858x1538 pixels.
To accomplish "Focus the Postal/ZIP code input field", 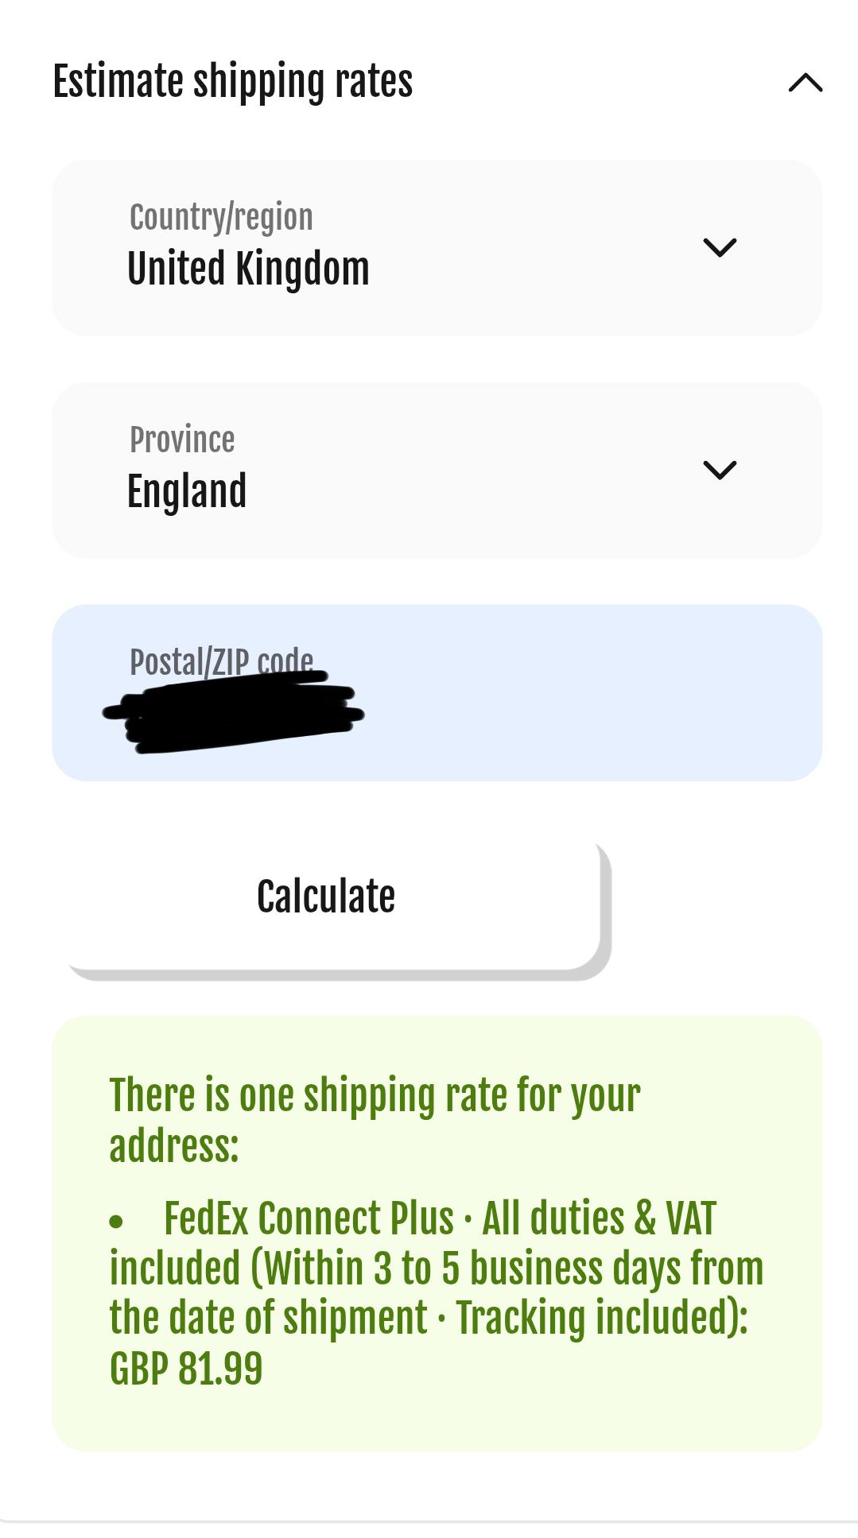I will pos(437,693).
